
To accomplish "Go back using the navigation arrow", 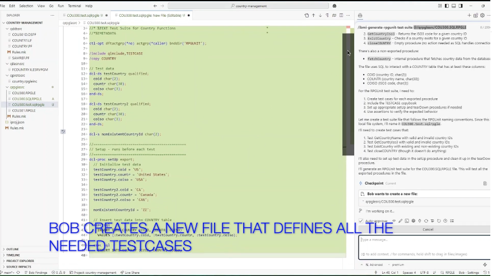I will (155, 6).
